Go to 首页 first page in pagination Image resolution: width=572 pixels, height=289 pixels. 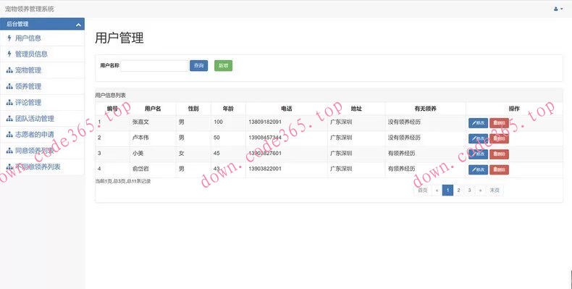[422, 190]
